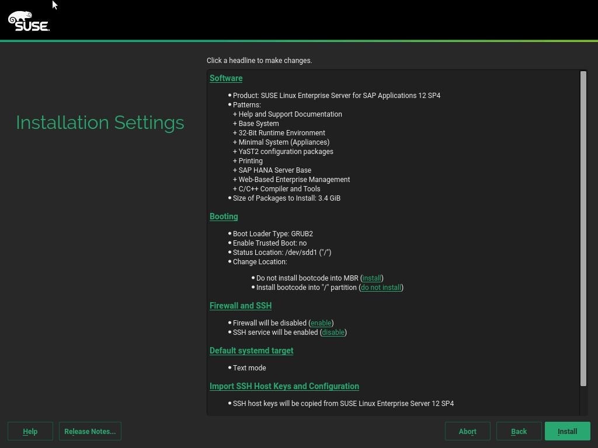Screen dimensions: 598x448
Task: Click the SUSE chameleon logo
Action: 29,21
